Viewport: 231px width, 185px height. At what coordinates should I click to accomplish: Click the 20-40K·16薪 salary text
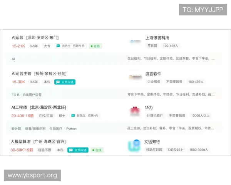[23, 116]
